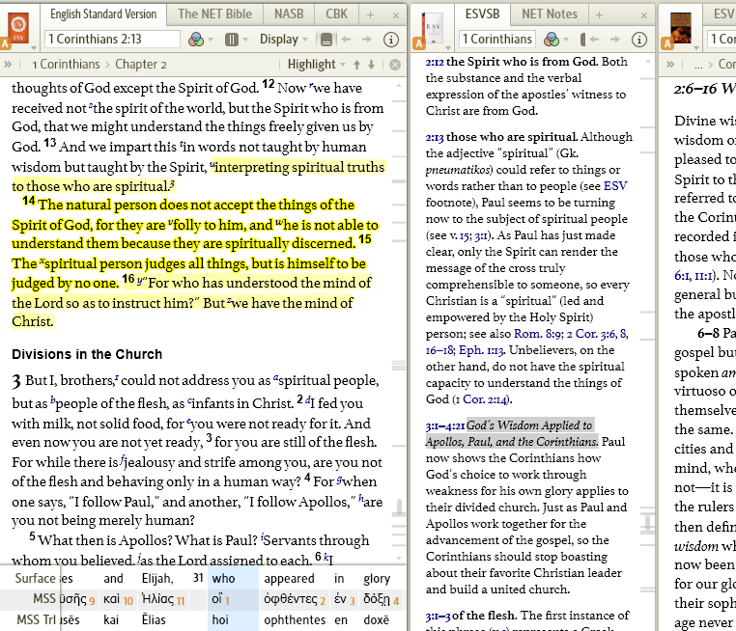Switch to the CBK tab

336,14
